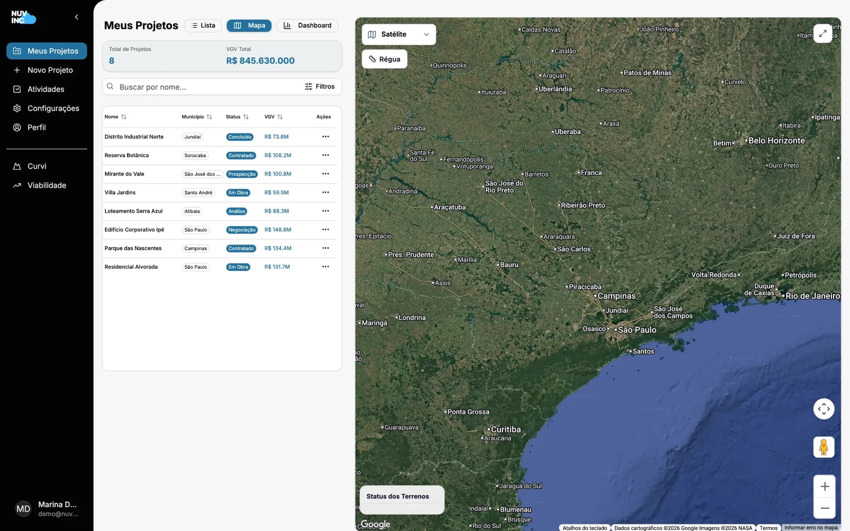
Task: Activate the Régua measuring tool
Action: 384,59
